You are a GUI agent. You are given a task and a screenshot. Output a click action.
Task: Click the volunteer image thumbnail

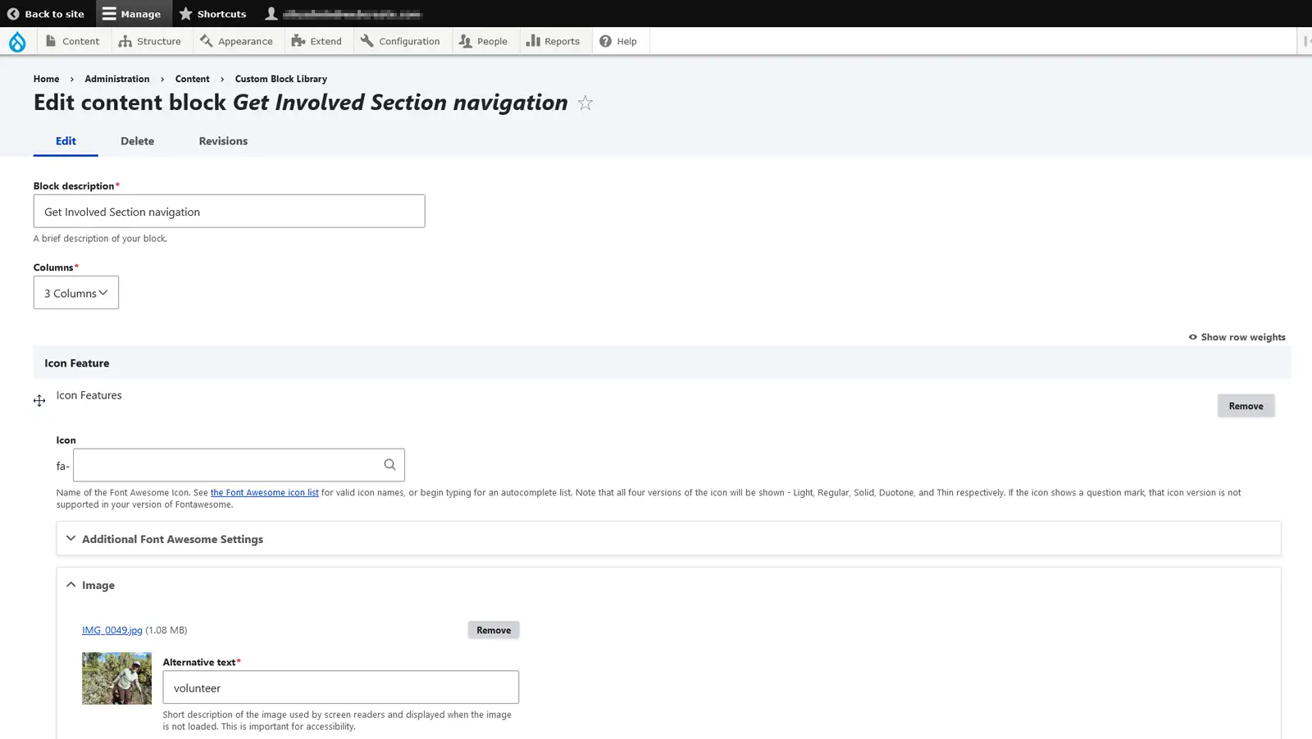116,678
